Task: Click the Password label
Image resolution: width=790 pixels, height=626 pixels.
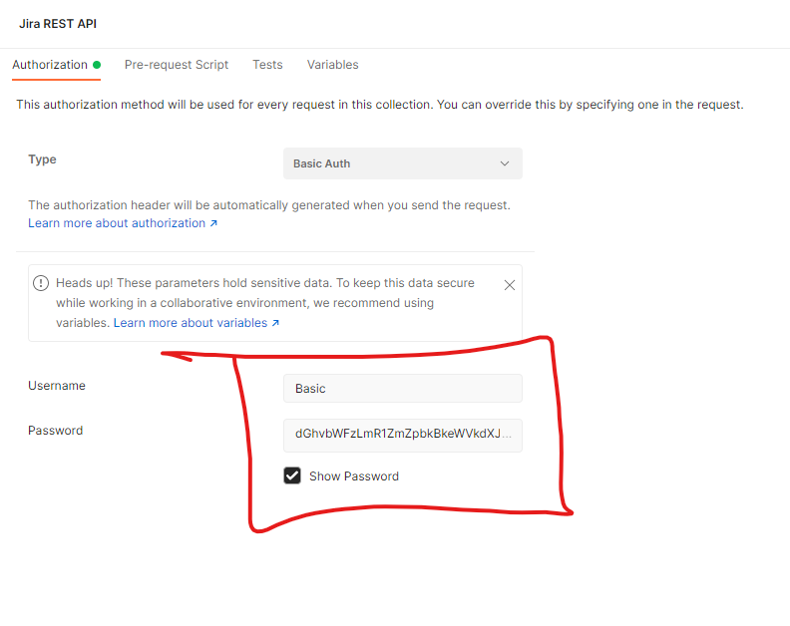Action: point(56,430)
